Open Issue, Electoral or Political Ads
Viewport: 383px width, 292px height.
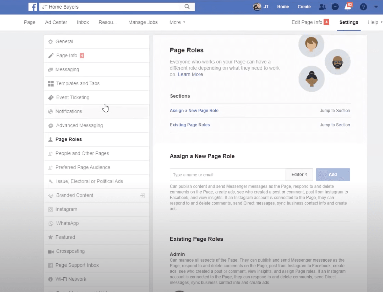click(x=97, y=181)
